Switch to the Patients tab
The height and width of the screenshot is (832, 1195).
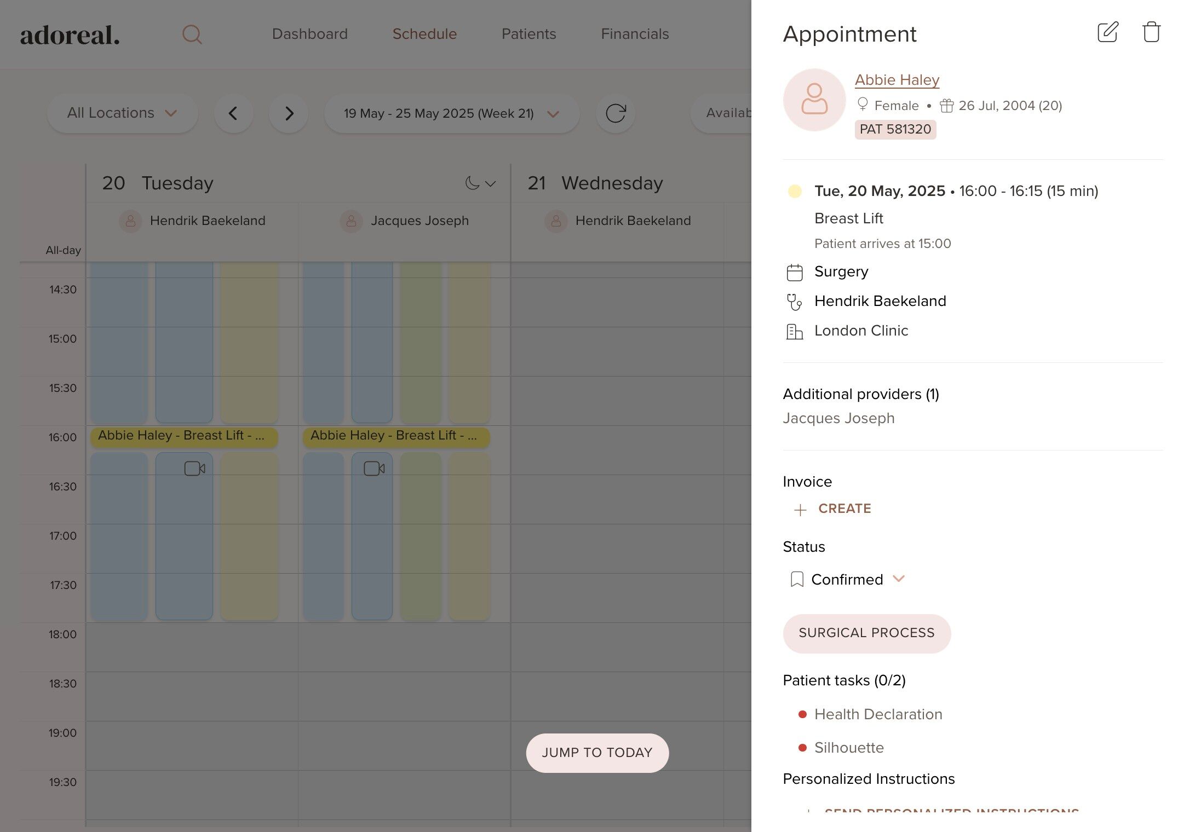pyautogui.click(x=528, y=34)
